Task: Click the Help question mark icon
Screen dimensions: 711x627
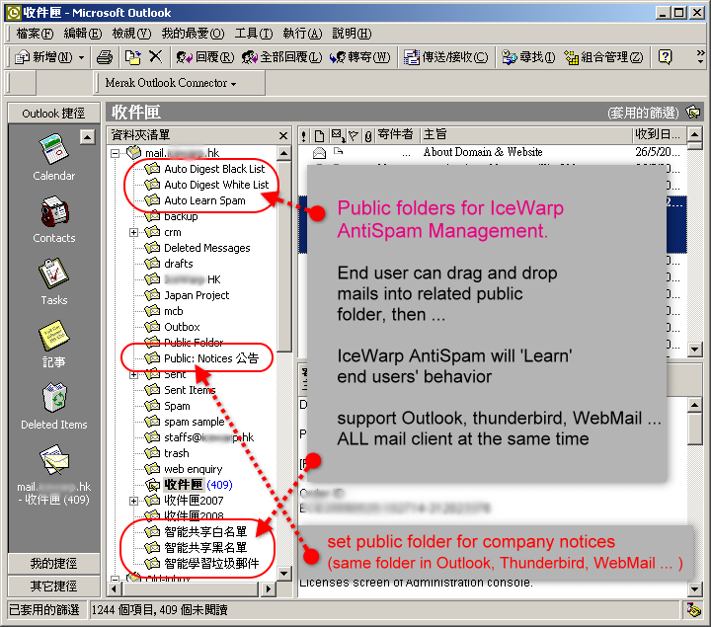Action: coord(665,57)
